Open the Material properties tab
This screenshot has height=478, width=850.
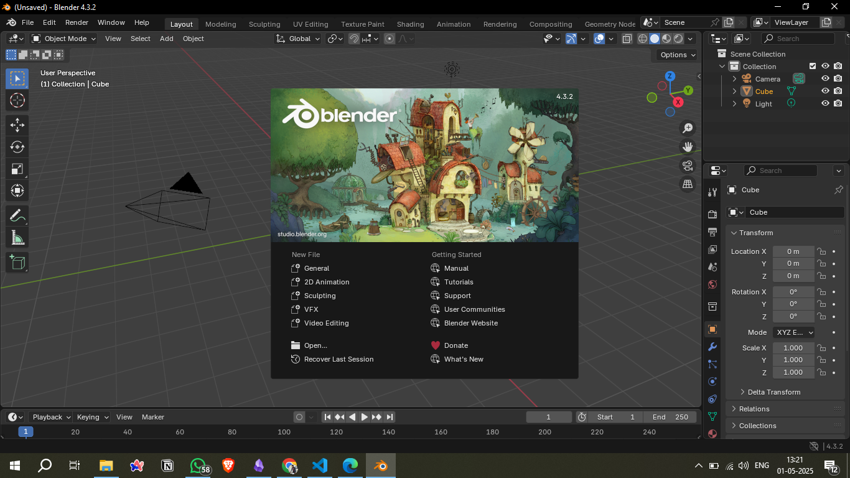click(x=712, y=433)
